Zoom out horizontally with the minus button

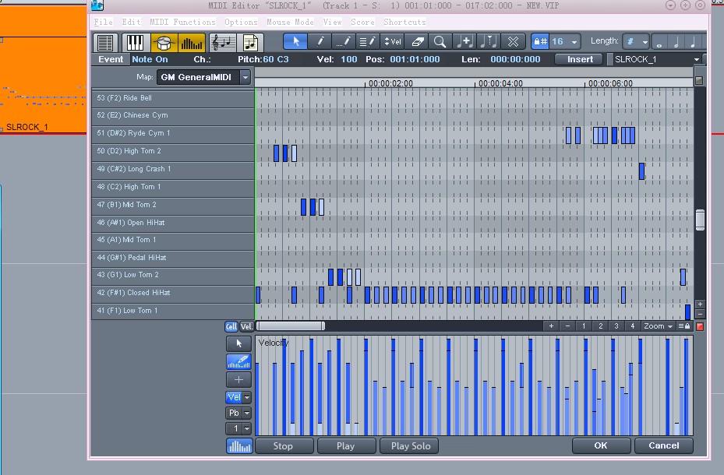(567, 326)
